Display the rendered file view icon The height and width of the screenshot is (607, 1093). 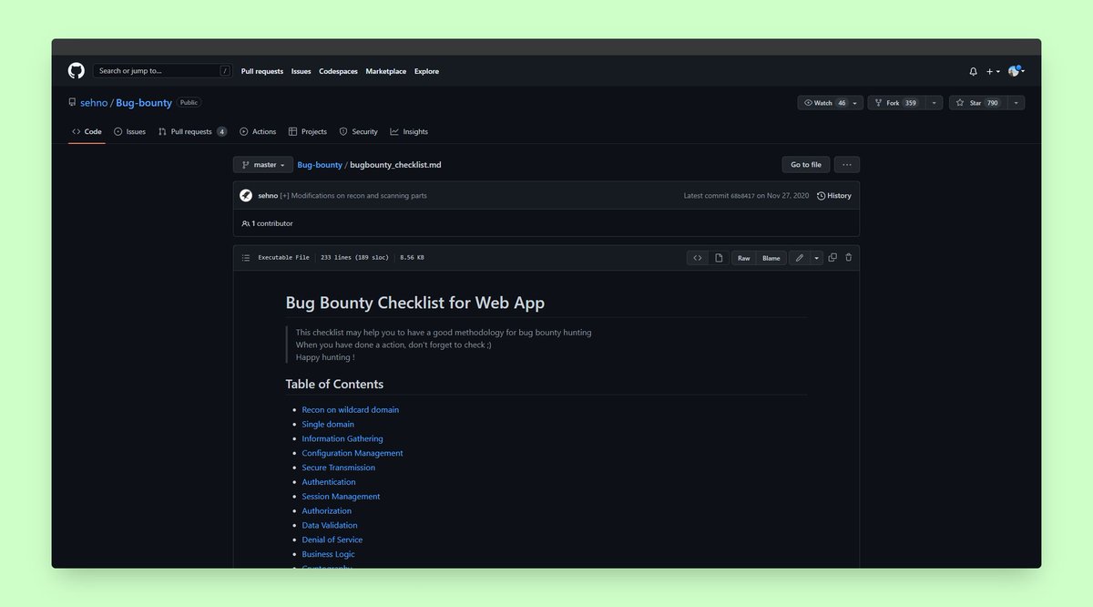tap(719, 258)
